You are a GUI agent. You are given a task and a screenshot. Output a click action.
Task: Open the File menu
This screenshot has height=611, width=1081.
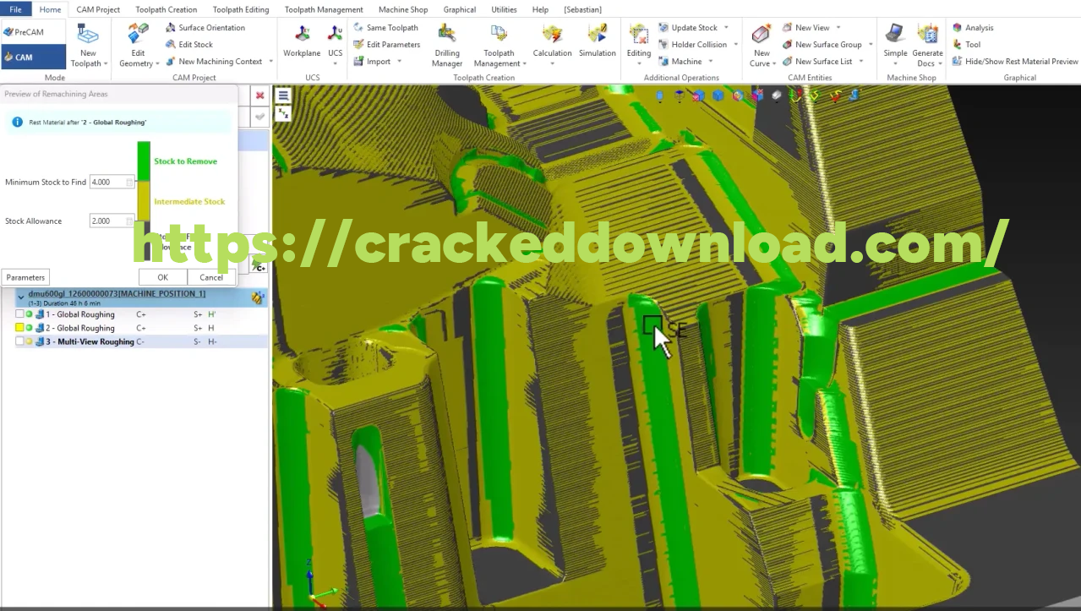click(15, 9)
